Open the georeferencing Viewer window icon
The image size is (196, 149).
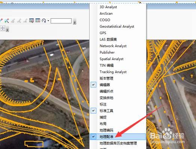(x=31, y=21)
